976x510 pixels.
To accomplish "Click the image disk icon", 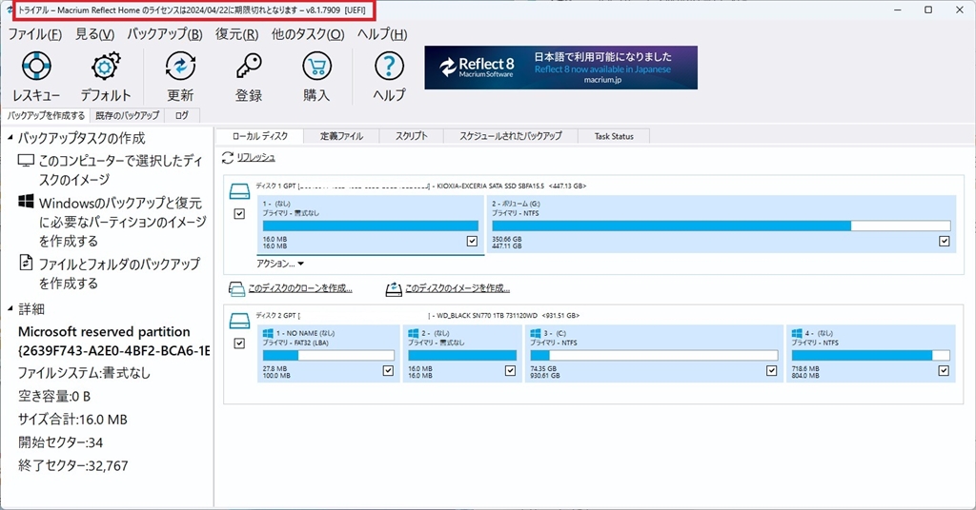I will (394, 289).
